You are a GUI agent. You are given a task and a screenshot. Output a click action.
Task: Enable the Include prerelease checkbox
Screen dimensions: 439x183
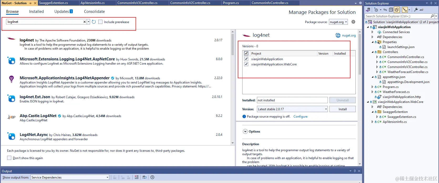(100, 22)
